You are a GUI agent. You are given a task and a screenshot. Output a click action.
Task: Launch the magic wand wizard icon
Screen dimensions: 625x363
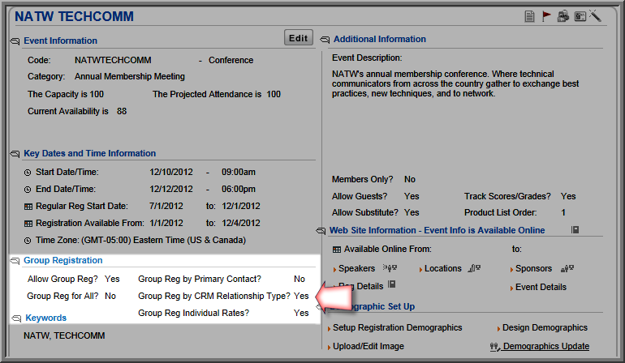[x=595, y=16]
